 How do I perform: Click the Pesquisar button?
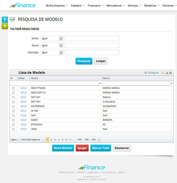[84, 61]
